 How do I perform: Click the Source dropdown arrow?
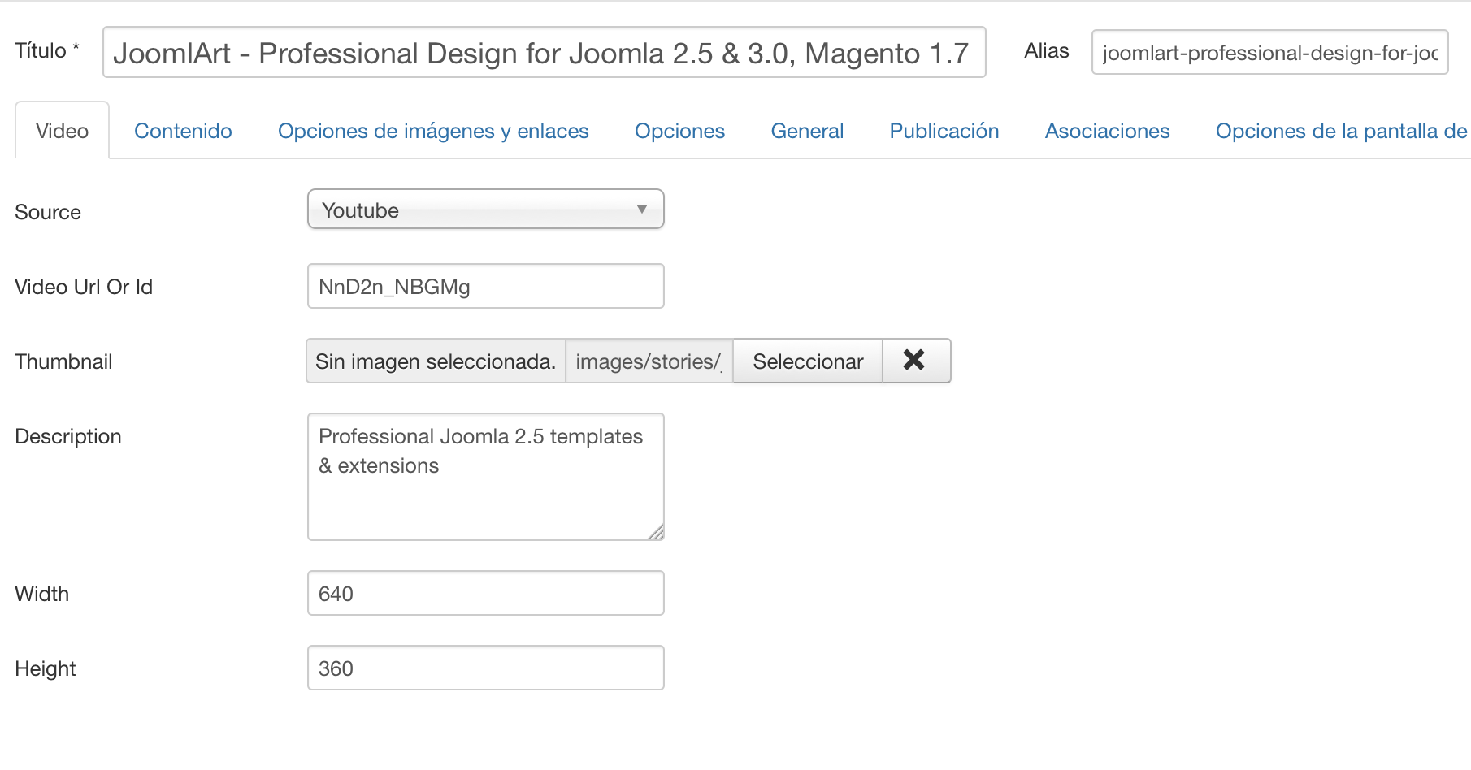[641, 210]
